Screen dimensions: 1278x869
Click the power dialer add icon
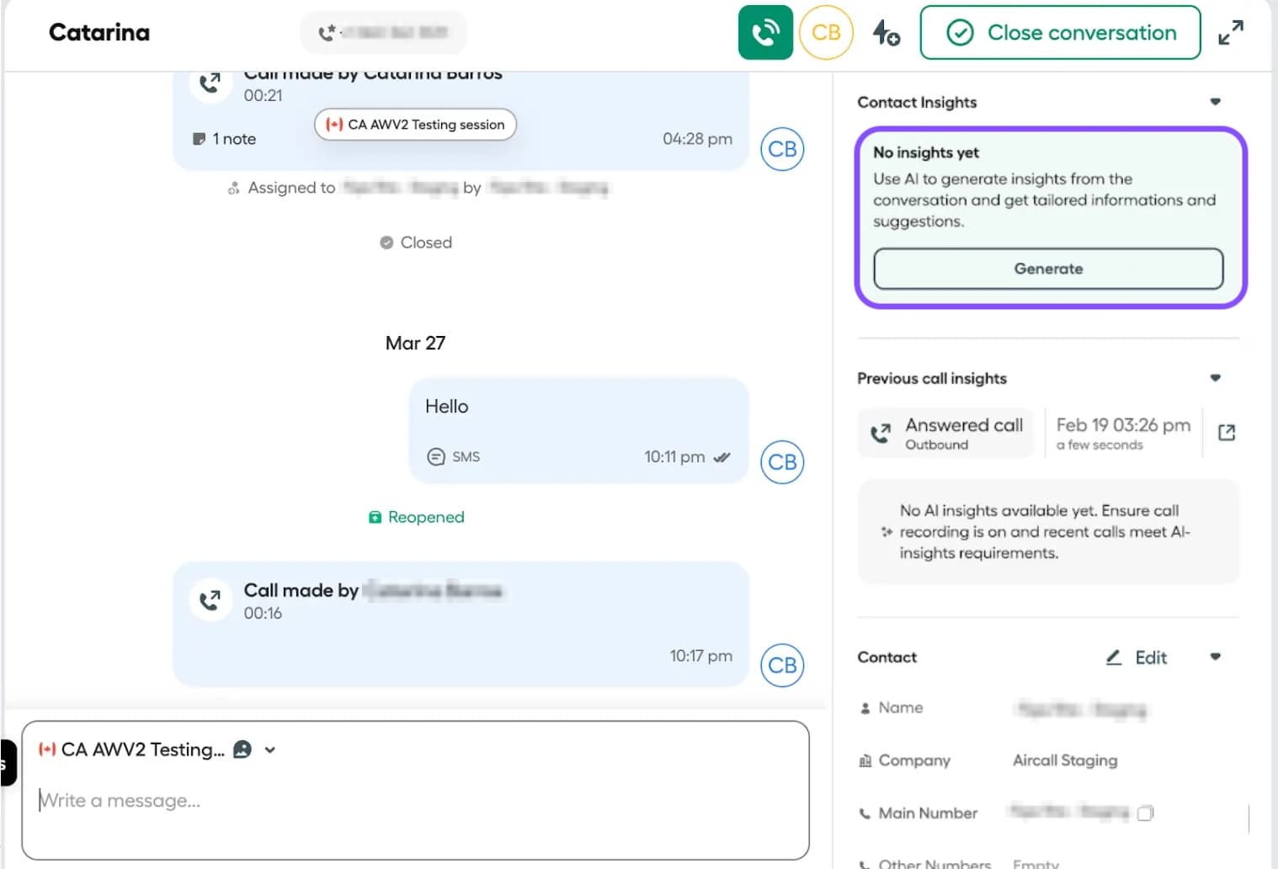887,34
